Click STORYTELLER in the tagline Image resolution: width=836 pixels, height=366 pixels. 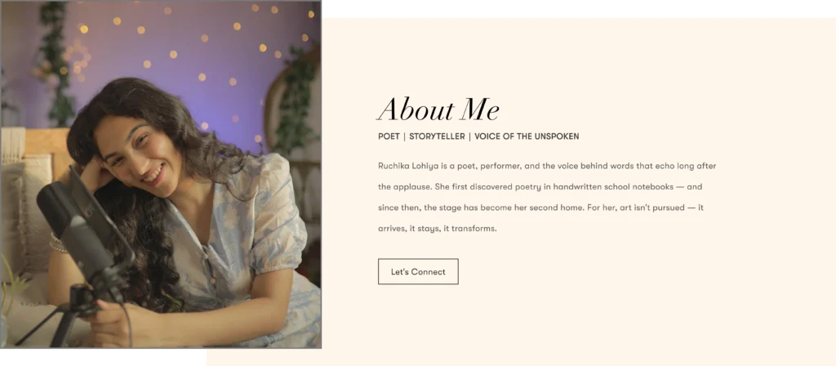[437, 136]
